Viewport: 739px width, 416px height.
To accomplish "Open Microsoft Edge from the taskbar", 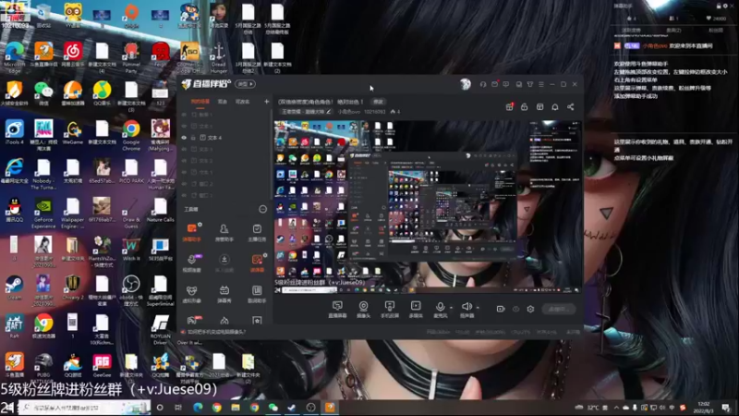I will (198, 407).
